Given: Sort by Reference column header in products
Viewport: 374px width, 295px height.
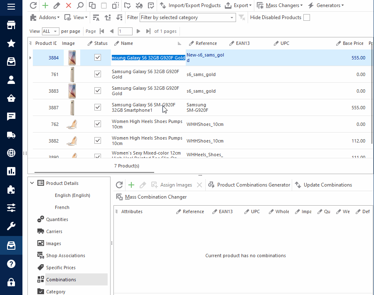Looking at the screenshot, I should tap(203, 43).
